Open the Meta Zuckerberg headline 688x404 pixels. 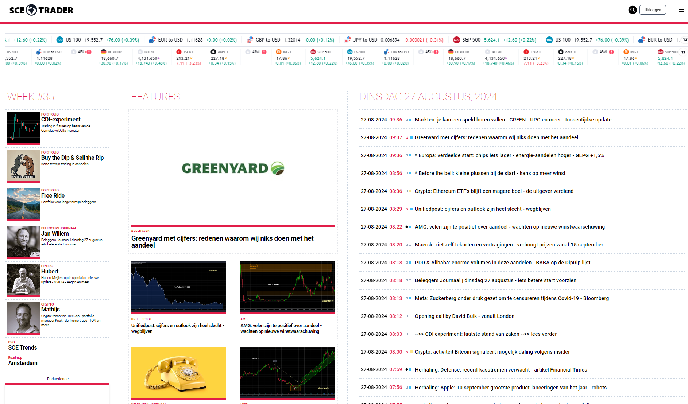[512, 298]
